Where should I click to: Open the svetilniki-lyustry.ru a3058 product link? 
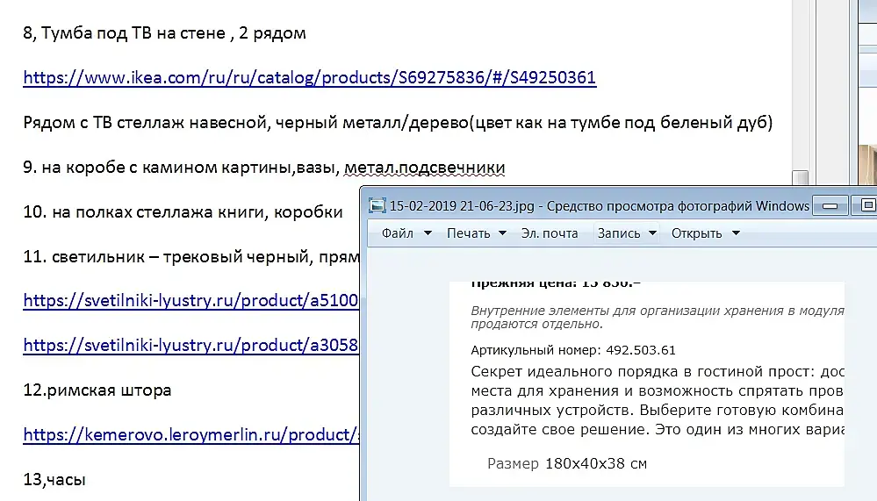(x=190, y=345)
